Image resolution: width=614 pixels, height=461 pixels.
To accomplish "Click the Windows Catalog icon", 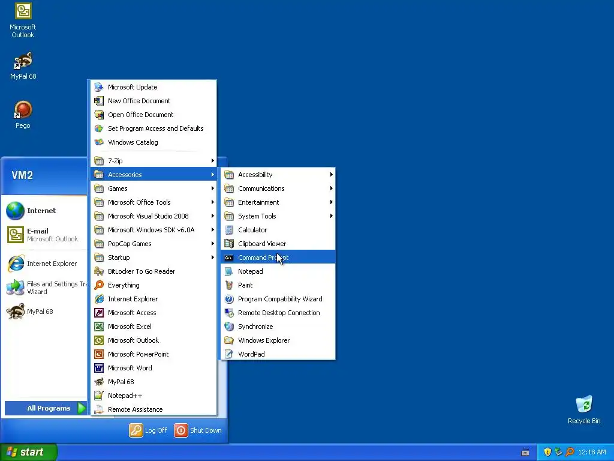I will click(99, 142).
